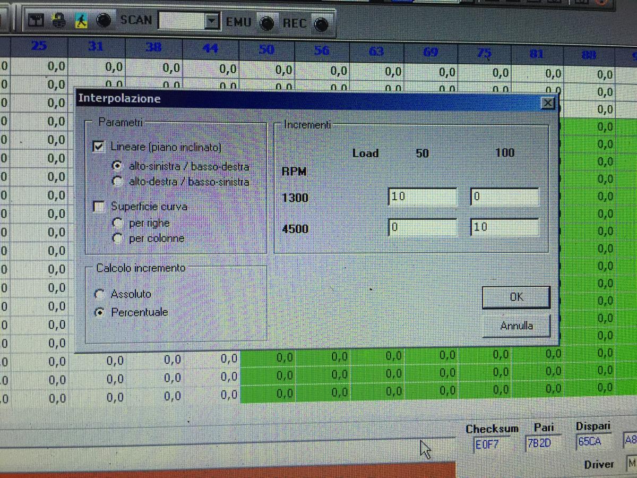Screen dimensions: 637x478
Task: Focus the 1300 RPM, Load 50 field
Action: point(423,197)
